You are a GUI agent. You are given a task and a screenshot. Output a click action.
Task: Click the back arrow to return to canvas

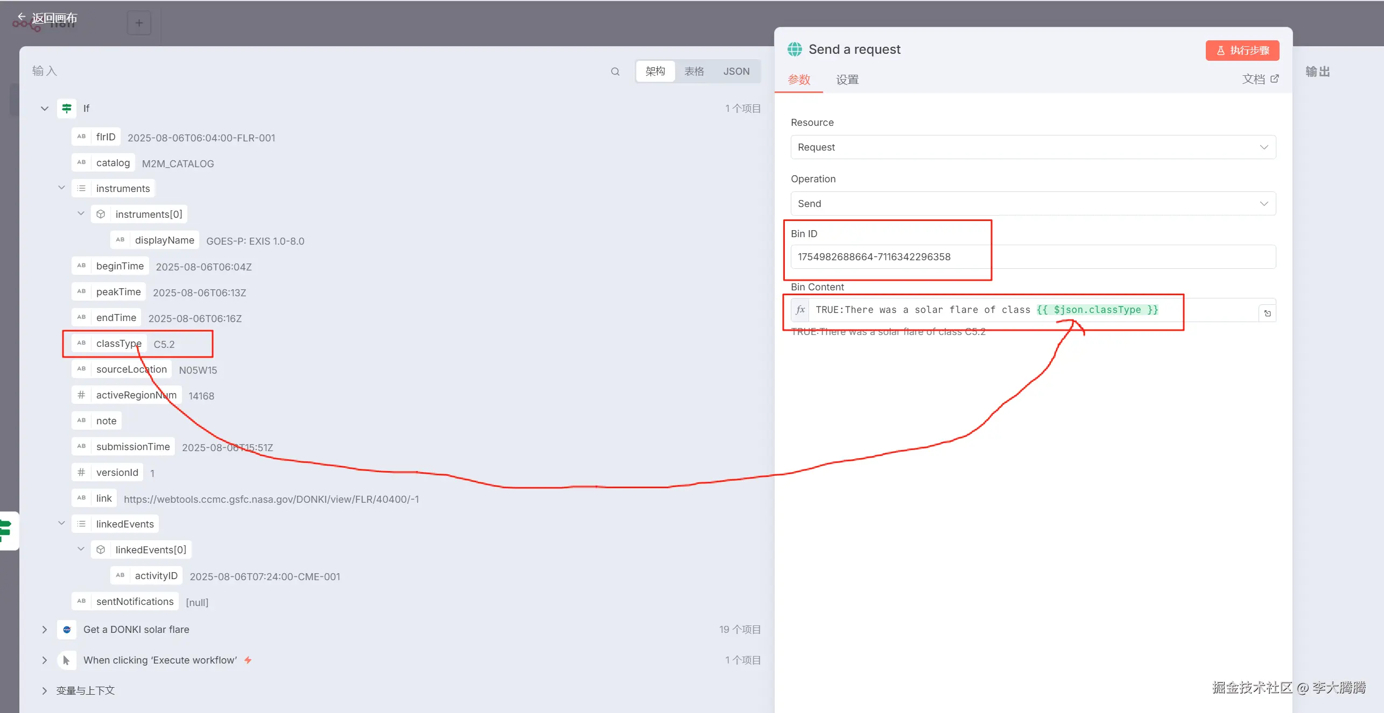pos(22,17)
